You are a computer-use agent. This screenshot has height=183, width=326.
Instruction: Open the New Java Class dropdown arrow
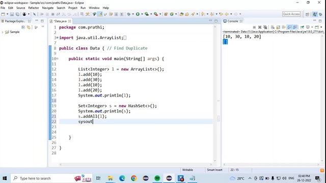[x=176, y=14]
